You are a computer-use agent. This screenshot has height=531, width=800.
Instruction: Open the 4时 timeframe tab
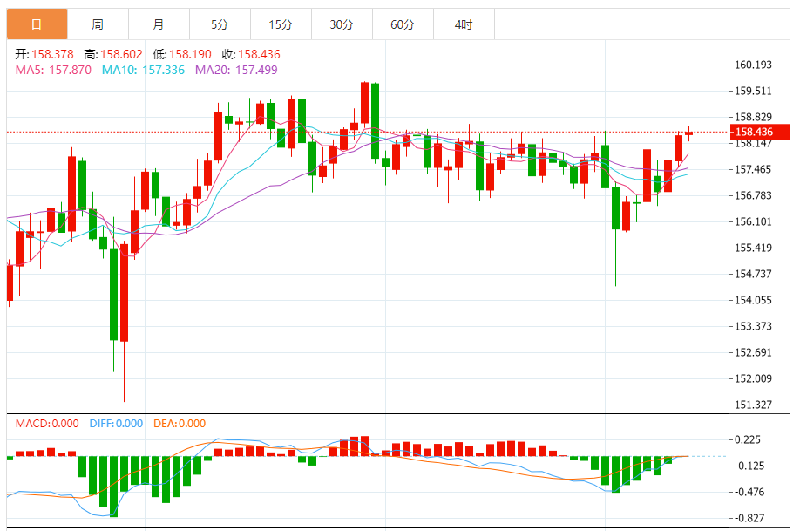tap(464, 24)
